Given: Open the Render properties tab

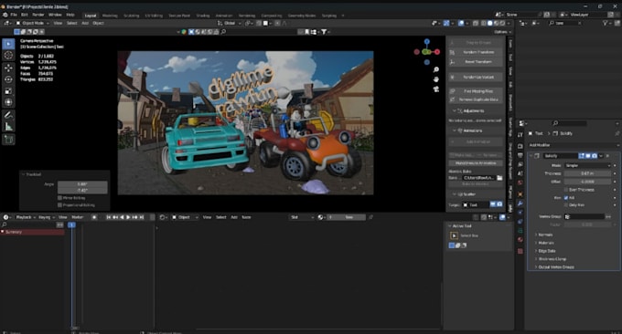Looking at the screenshot, I should point(520,146).
